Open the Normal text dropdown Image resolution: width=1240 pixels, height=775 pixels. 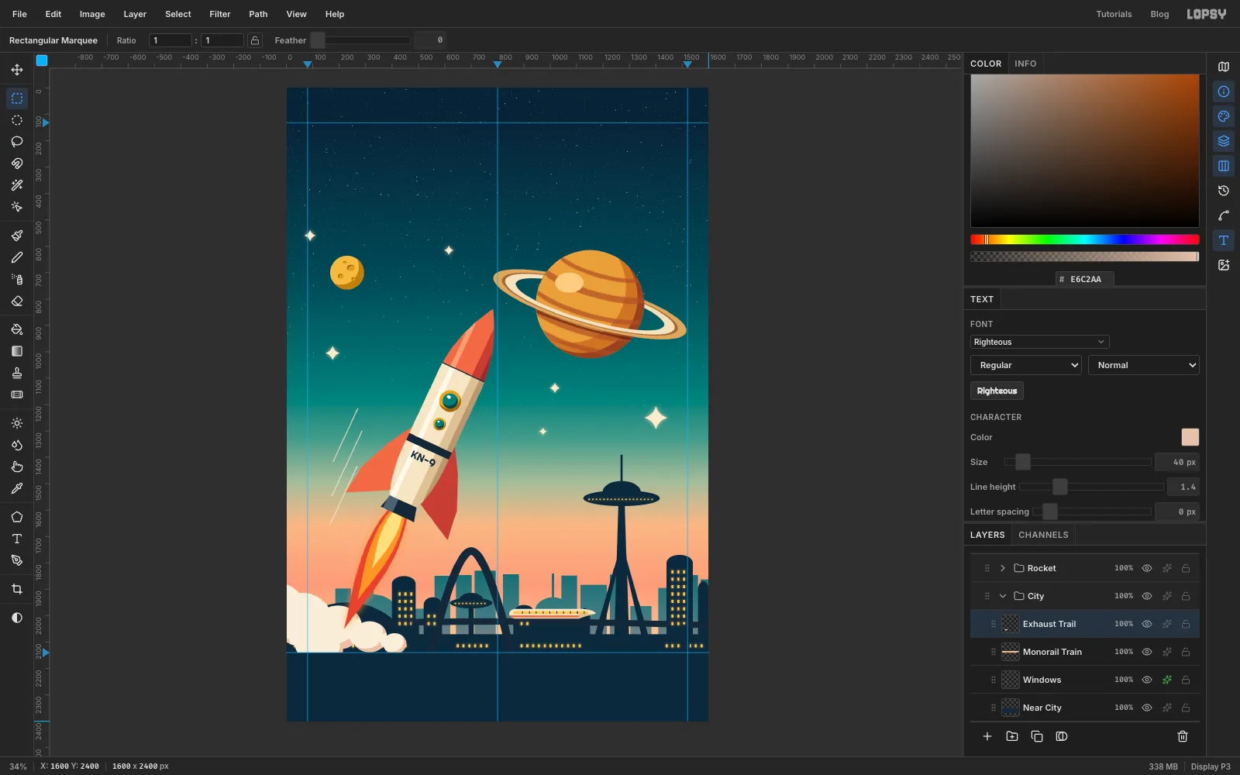1144,365
